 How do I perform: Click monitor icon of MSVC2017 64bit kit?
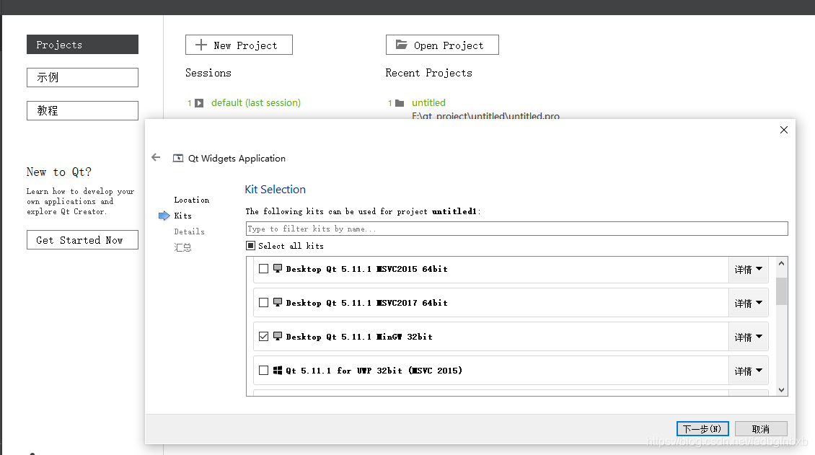[x=278, y=302]
